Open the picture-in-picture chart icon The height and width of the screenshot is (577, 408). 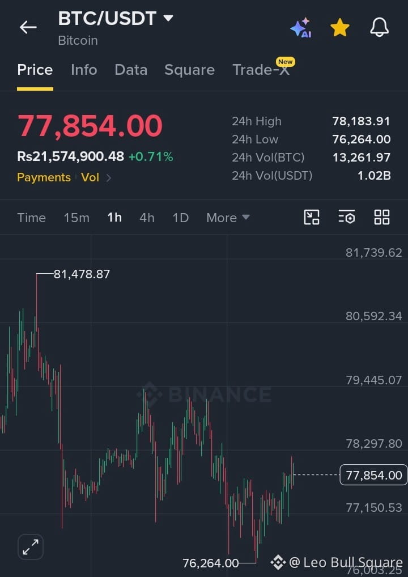[x=312, y=217]
